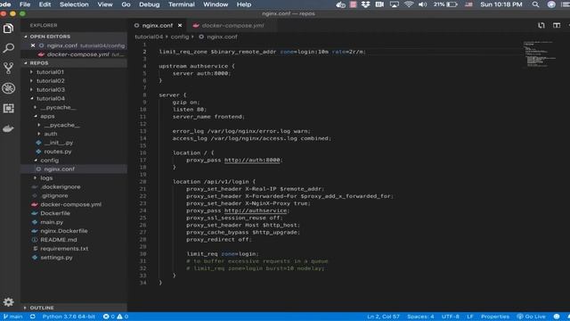Open the Extensions view in activity bar
The image size is (570, 321).
pos(8,108)
